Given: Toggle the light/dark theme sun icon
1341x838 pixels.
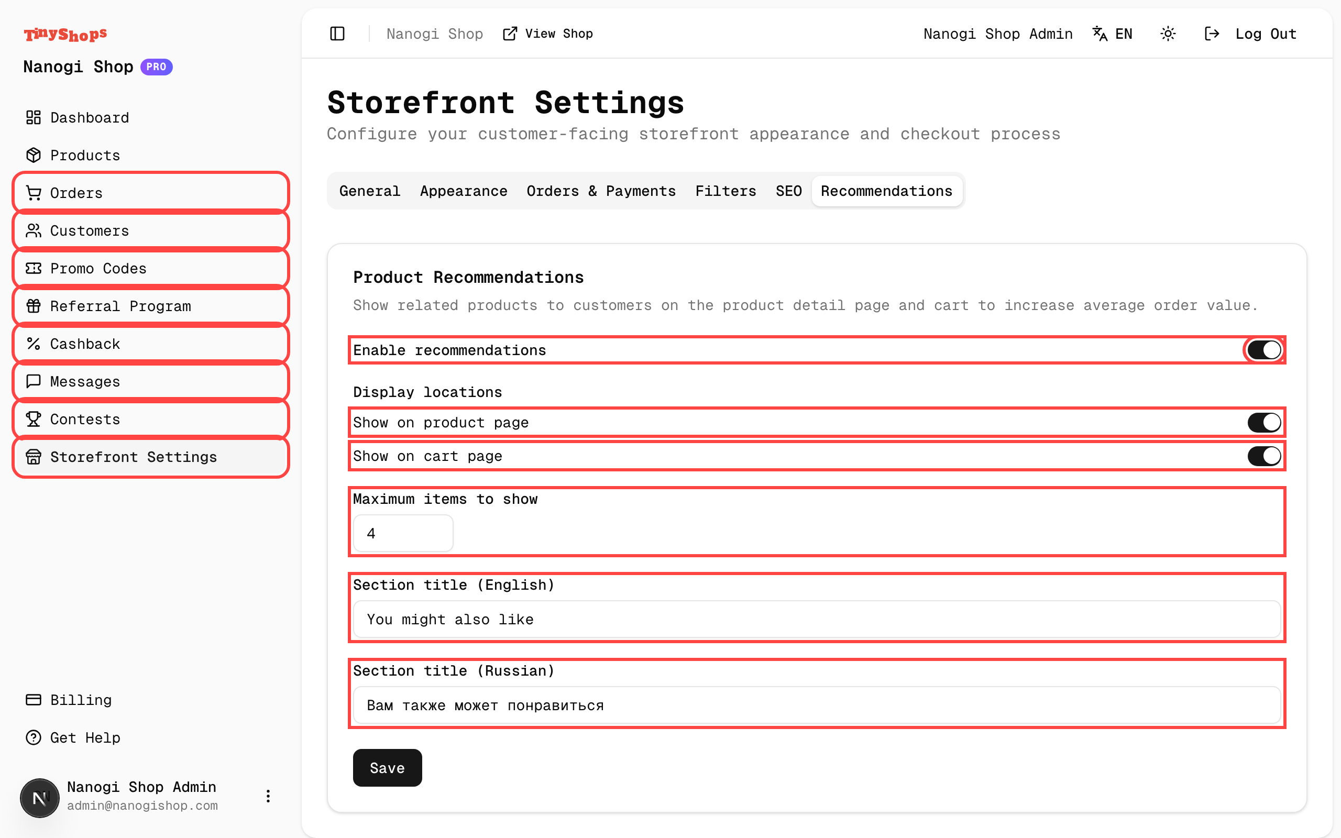Looking at the screenshot, I should click(x=1168, y=34).
